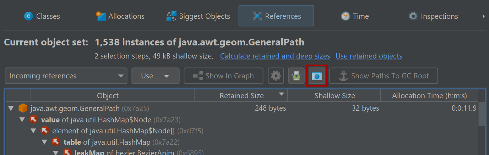Open the Allocations tab
The height and width of the screenshot is (155, 489).
pyautogui.click(x=120, y=16)
